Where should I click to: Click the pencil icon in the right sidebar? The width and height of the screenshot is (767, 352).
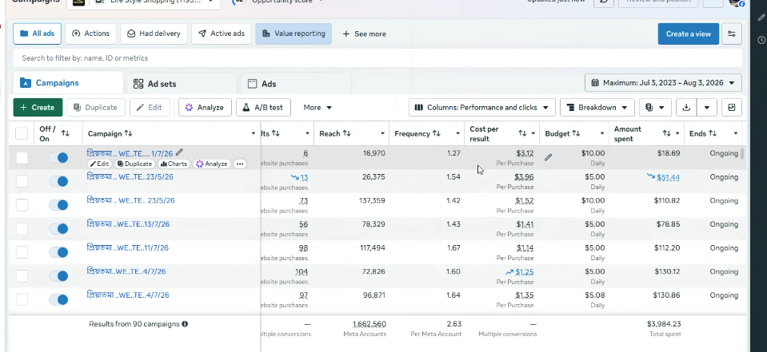pos(761,18)
